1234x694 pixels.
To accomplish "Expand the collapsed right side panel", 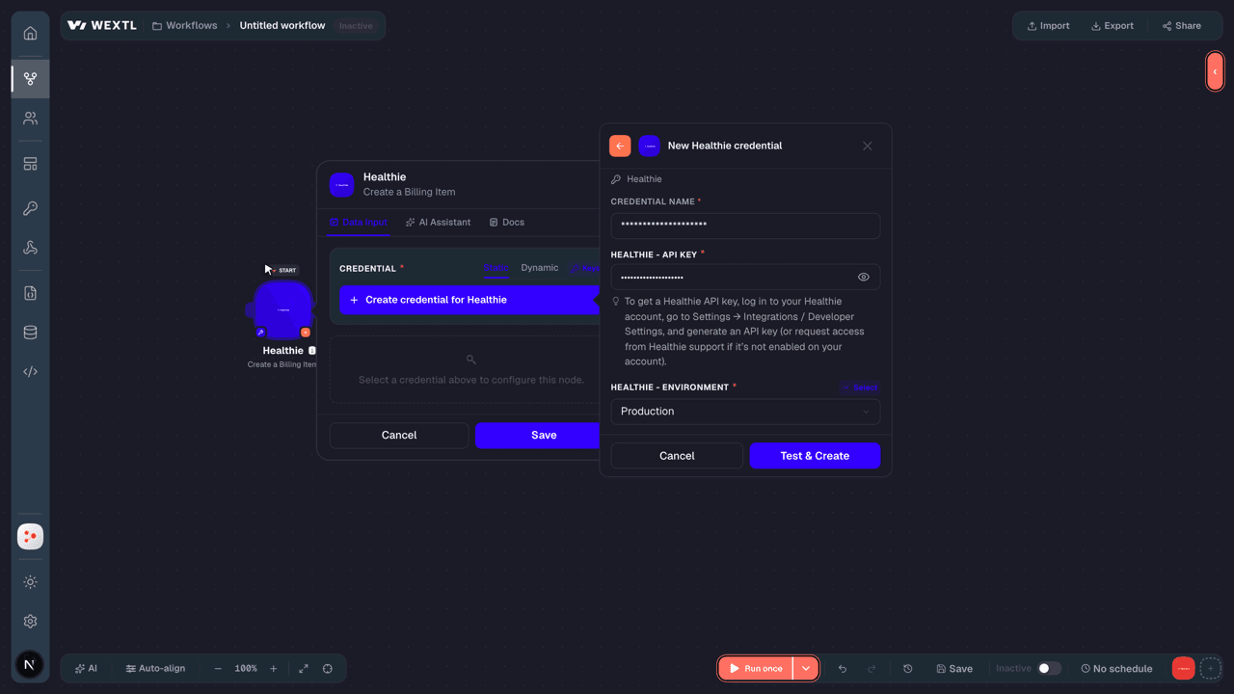I will tap(1215, 71).
